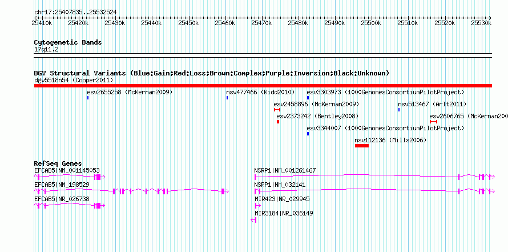Click the EFCAB5 NM_198529 transcript glyph
This screenshot has width=508, height=252.
click(131, 191)
